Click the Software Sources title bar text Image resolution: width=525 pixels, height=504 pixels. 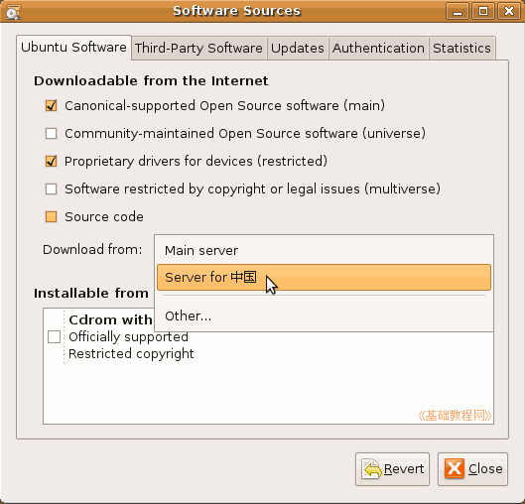point(237,11)
